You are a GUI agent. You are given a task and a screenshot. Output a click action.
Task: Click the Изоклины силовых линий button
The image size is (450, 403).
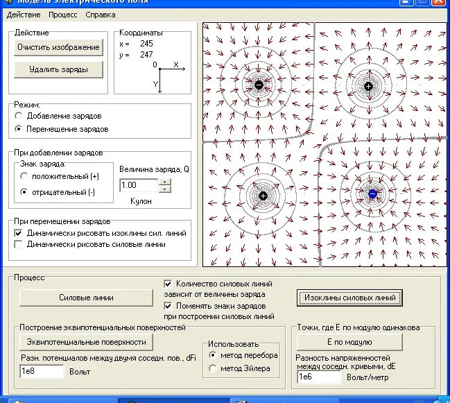349,298
